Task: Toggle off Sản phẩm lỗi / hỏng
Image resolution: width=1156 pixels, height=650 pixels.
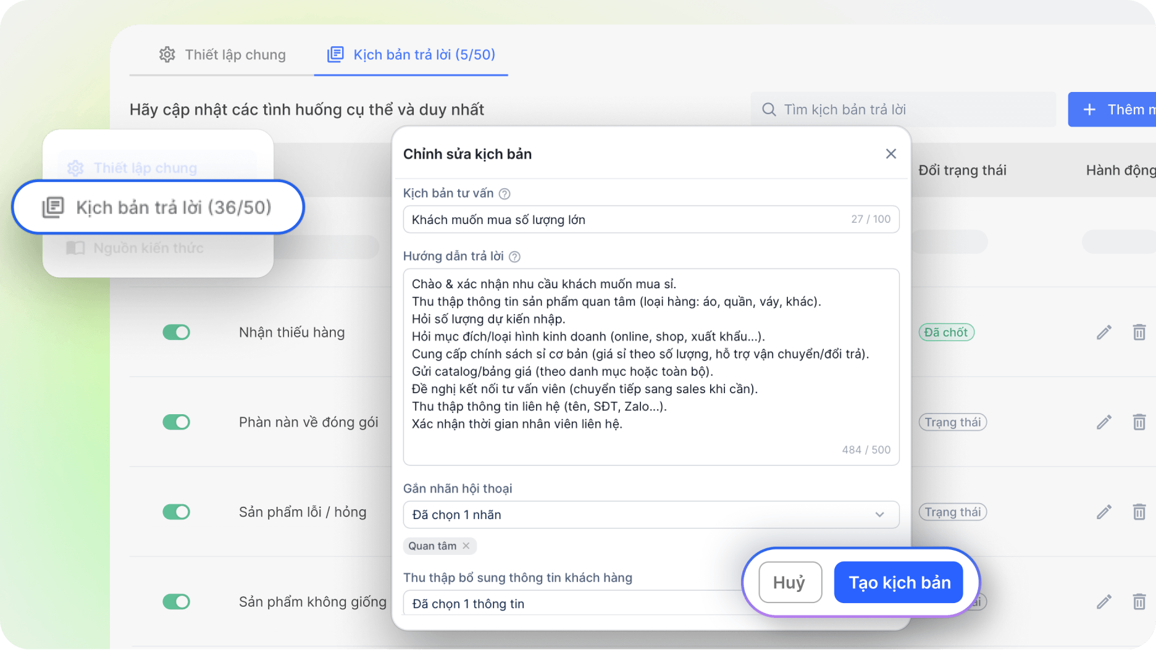Action: click(177, 512)
